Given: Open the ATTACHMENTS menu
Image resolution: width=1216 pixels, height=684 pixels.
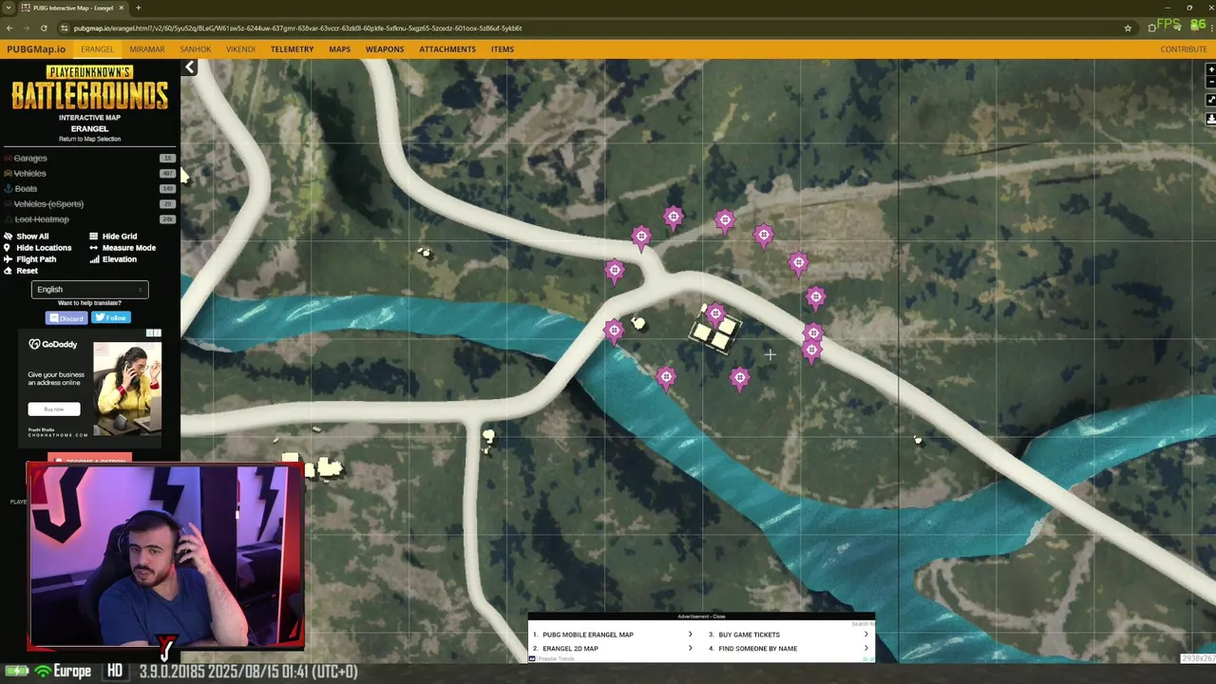Looking at the screenshot, I should click(447, 49).
